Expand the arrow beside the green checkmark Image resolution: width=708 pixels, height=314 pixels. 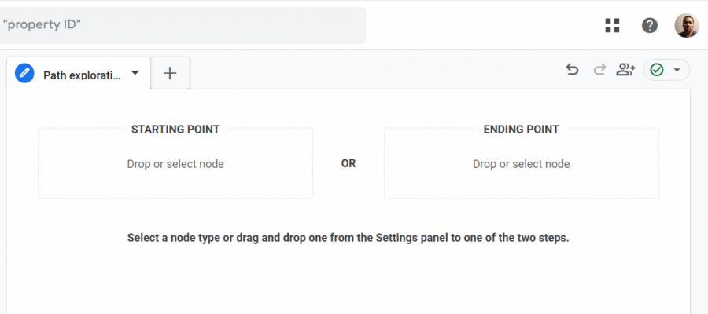pos(677,70)
